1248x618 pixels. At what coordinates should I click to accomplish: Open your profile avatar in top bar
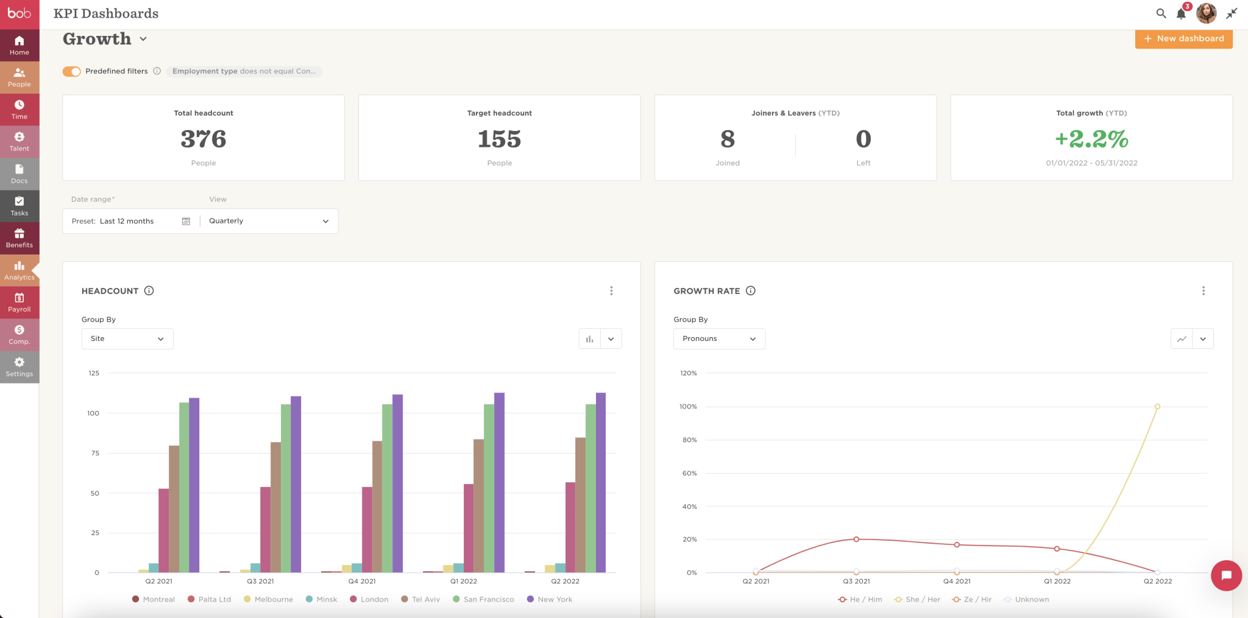tap(1205, 13)
